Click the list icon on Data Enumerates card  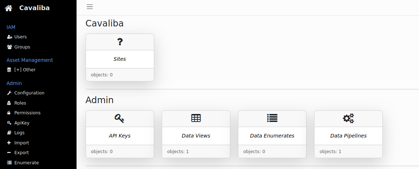[x=272, y=118]
